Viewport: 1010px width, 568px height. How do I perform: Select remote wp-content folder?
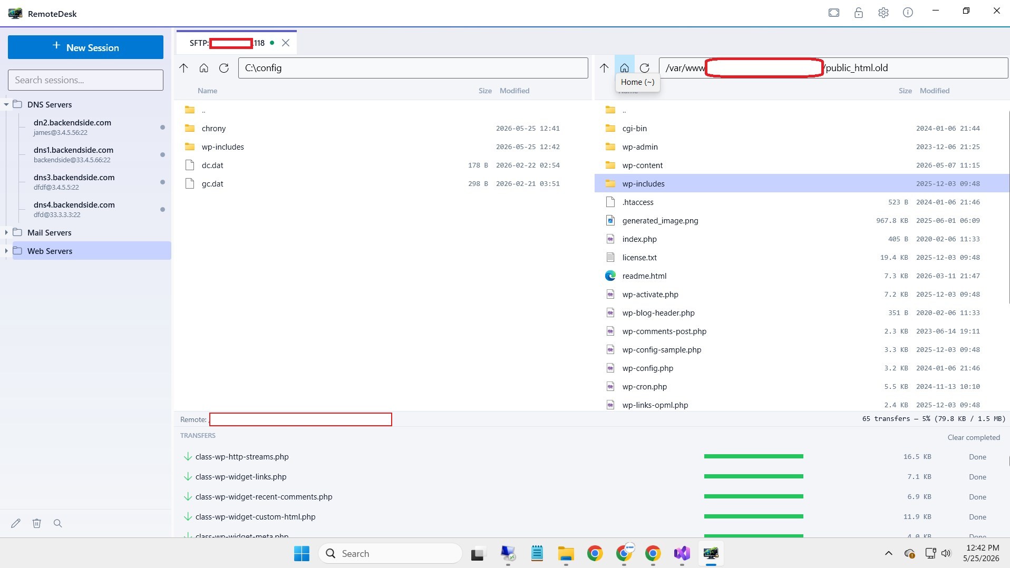tap(801, 165)
